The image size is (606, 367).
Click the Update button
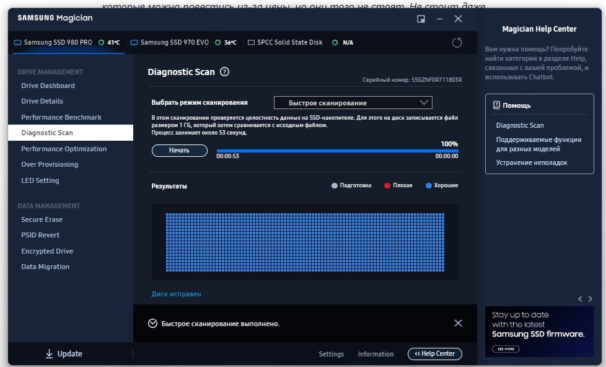[x=64, y=353]
